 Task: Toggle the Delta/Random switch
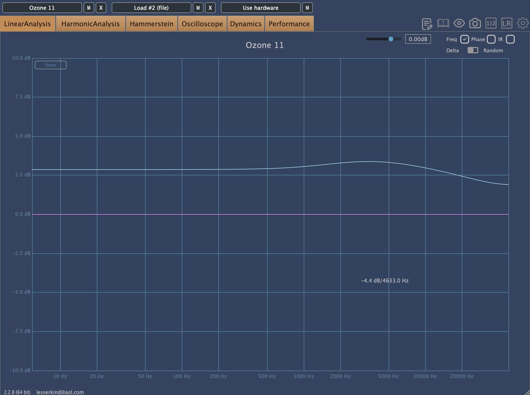click(x=473, y=50)
